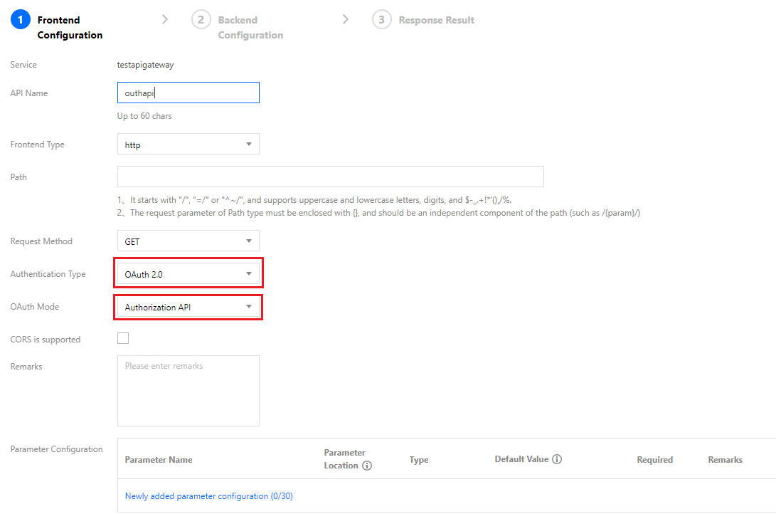The width and height of the screenshot is (776, 514).
Task: Open the Authentication Type OAuth 2.0 dropdown
Action: 188,274
